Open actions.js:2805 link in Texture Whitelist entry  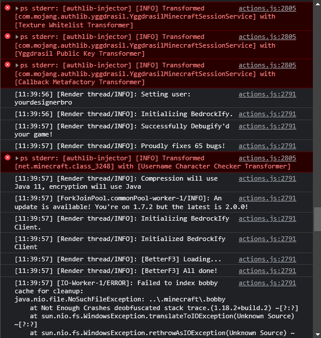coord(267,8)
